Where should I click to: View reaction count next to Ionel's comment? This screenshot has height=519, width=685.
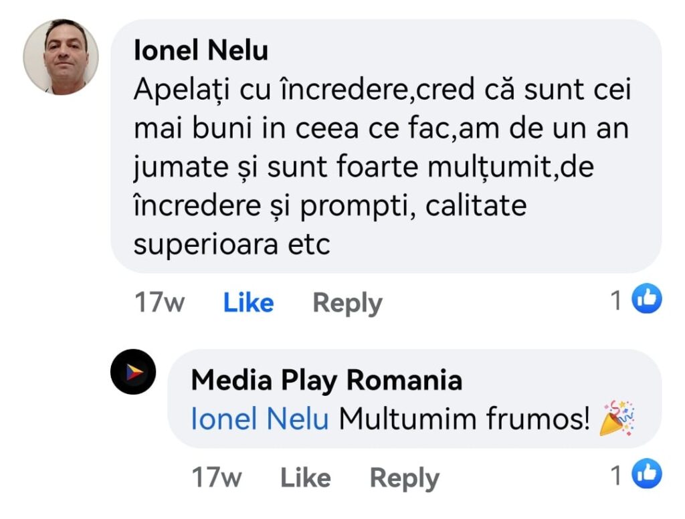click(617, 300)
